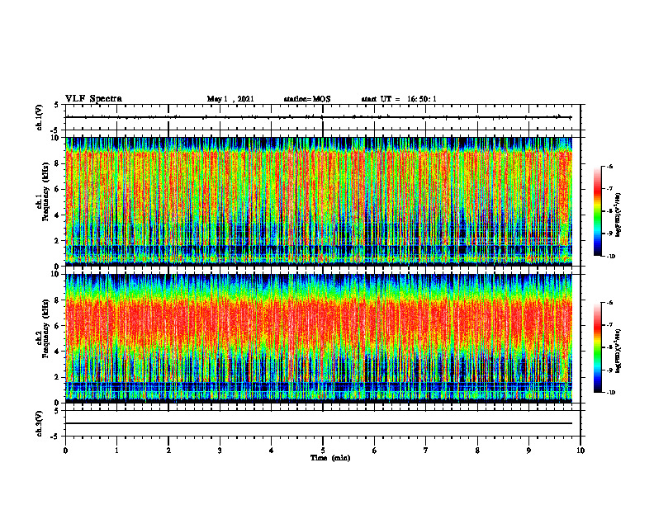
Task: Click the "station=MOS" header text
Action: pos(307,99)
